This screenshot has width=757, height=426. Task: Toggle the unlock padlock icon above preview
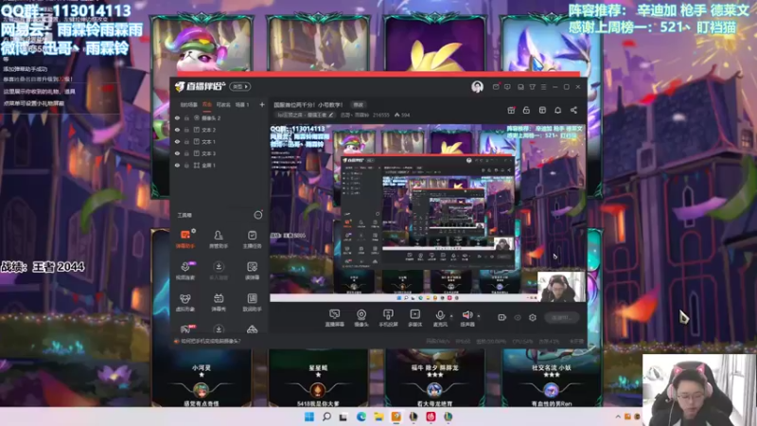click(x=526, y=110)
